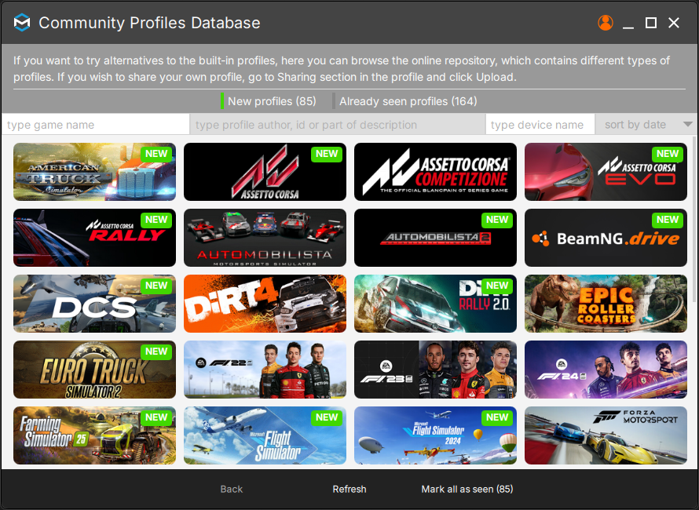The width and height of the screenshot is (699, 510).
Task: Open the DCS game tile
Action: pyautogui.click(x=94, y=304)
